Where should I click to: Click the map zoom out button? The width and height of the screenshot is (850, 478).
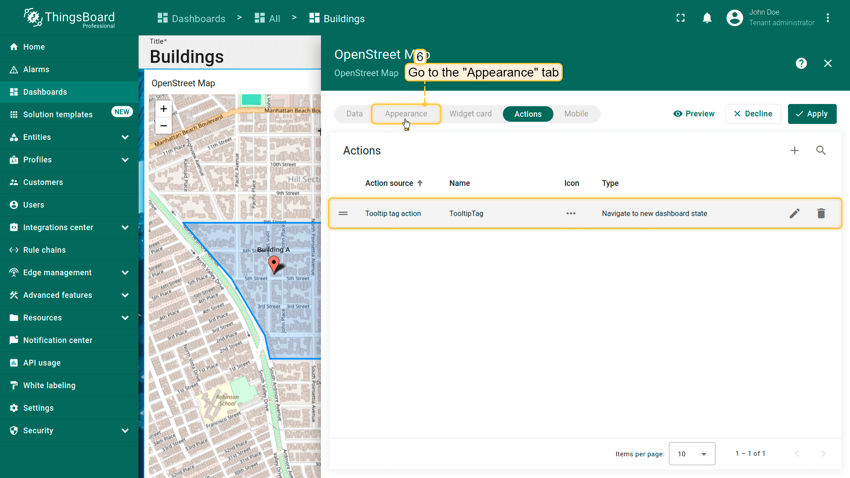pos(163,126)
